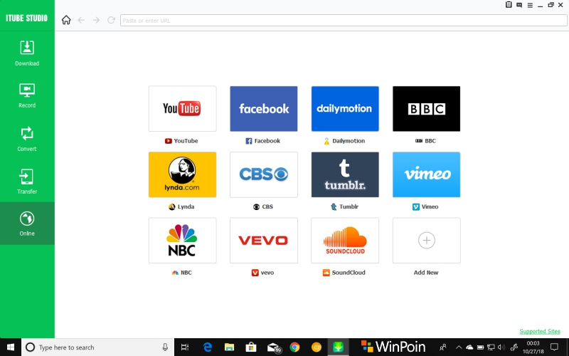Open File Explorer from taskbar

tap(229, 347)
